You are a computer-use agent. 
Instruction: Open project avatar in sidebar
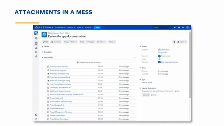click(36, 33)
